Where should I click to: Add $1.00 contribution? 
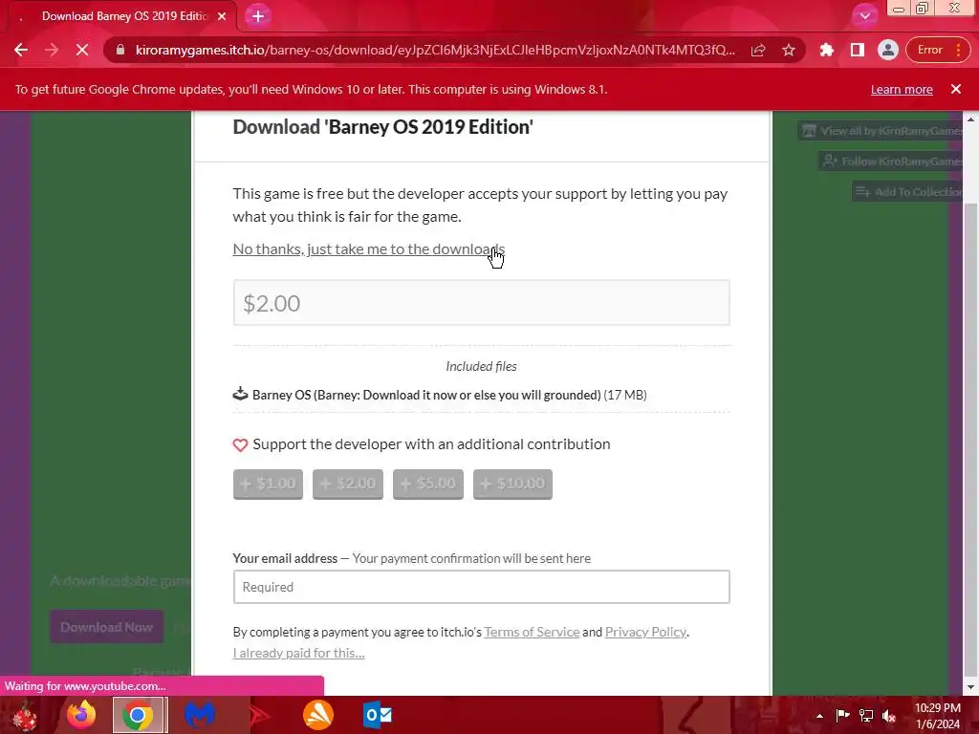(268, 484)
